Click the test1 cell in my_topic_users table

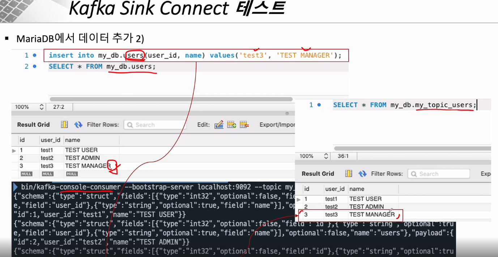pos(331,199)
